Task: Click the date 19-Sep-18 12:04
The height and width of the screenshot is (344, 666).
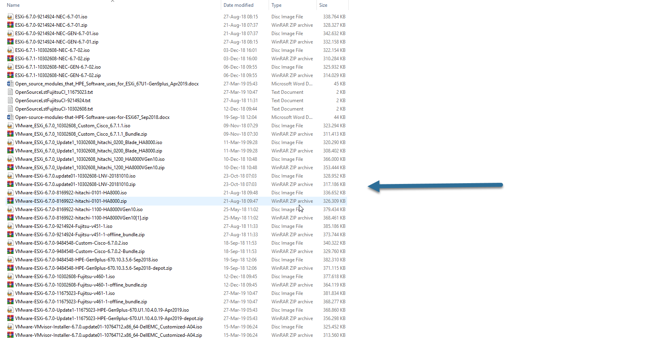Action: point(240,117)
